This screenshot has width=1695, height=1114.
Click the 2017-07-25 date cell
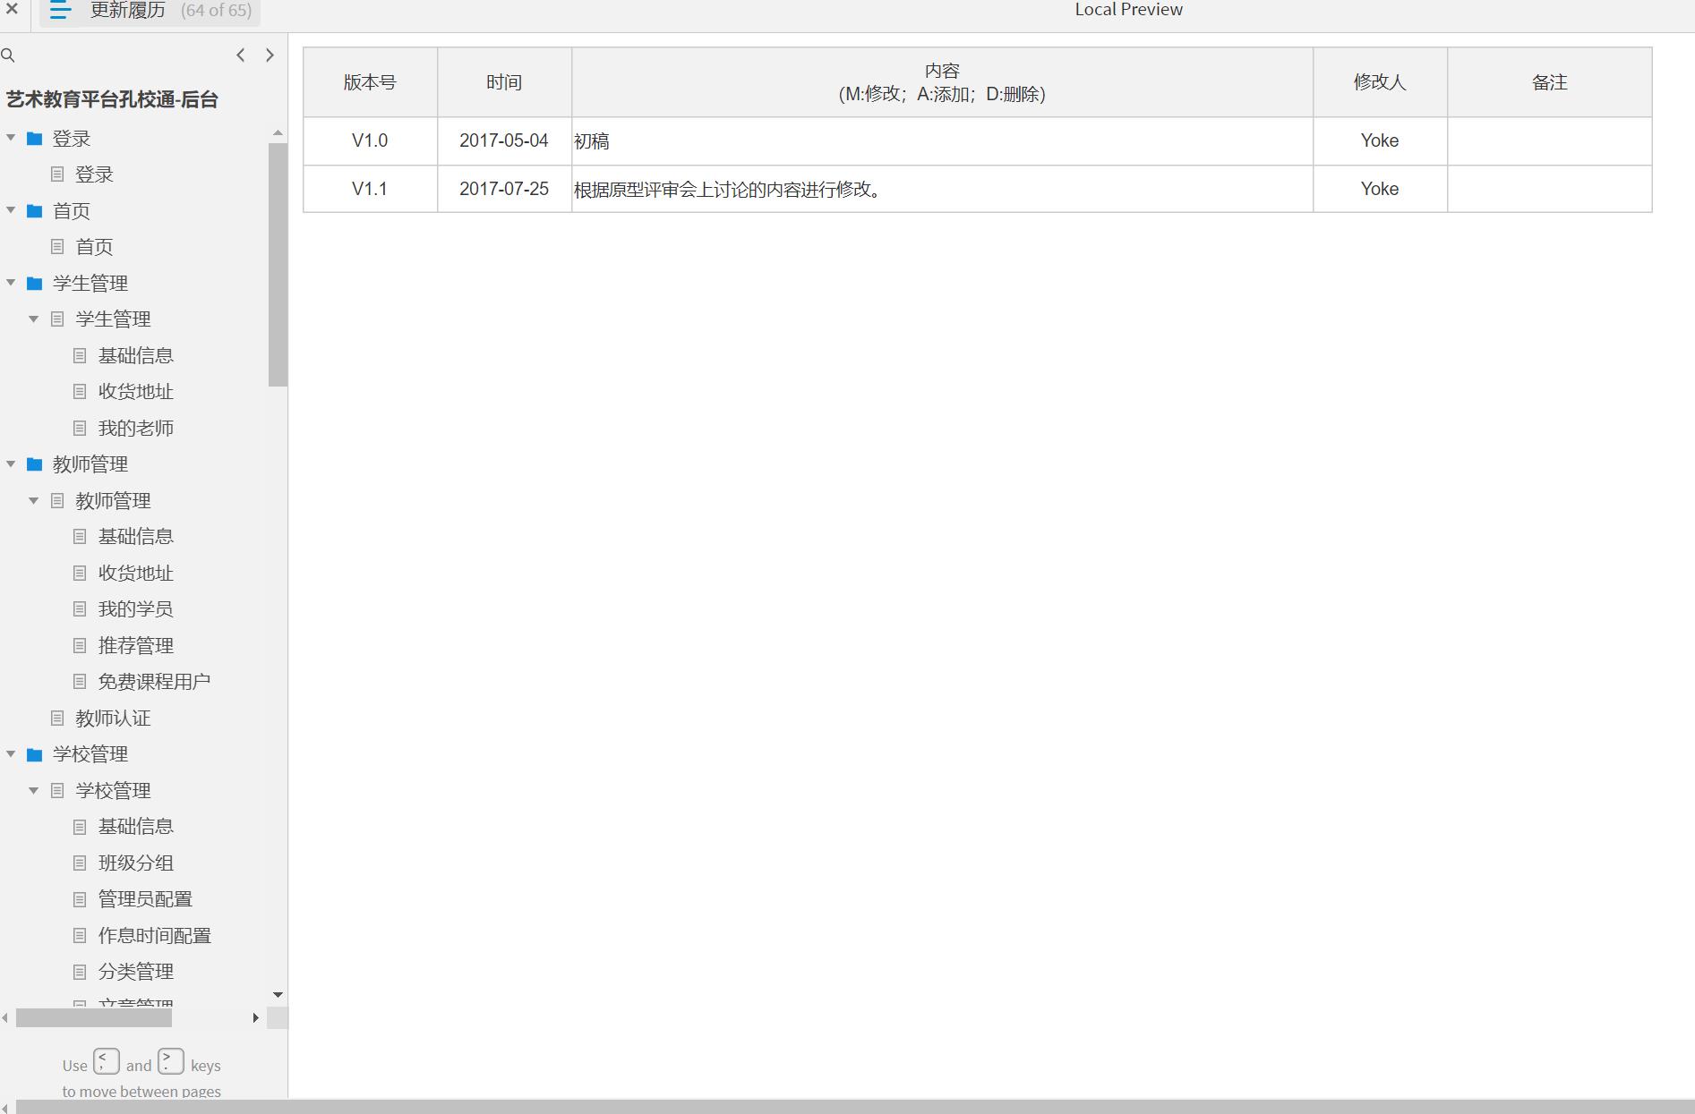(504, 189)
